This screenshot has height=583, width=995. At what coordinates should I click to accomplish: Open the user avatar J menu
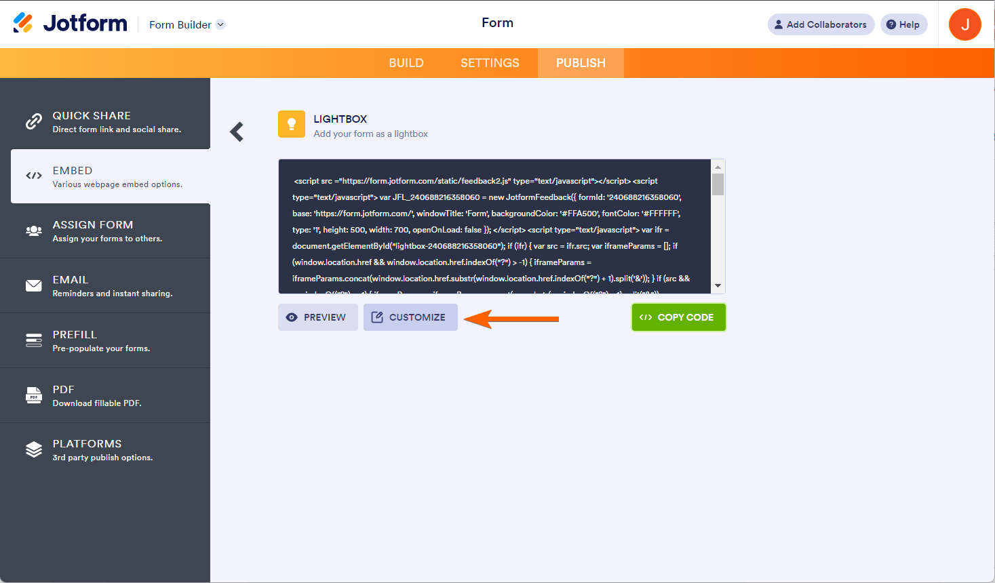click(964, 24)
